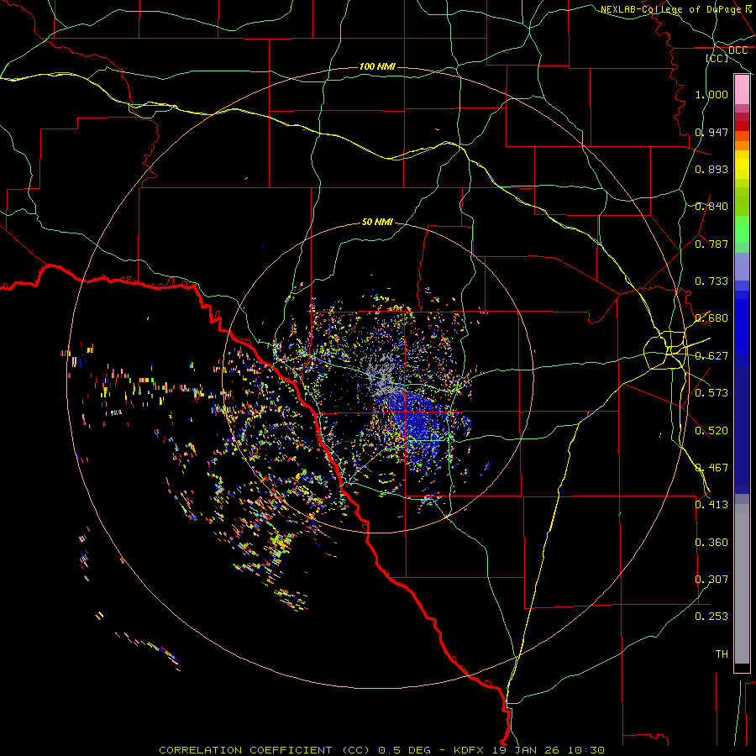Viewport: 756px width, 756px height.
Task: Click the 50 NMI range ring label
Action: tap(377, 223)
